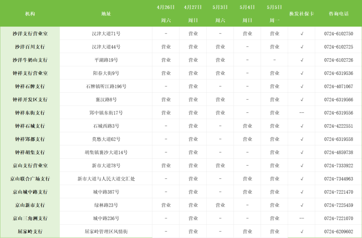This screenshot has width=362, height=238.
Task: Click address 襄汉路8号
Action: pyautogui.click(x=106, y=99)
